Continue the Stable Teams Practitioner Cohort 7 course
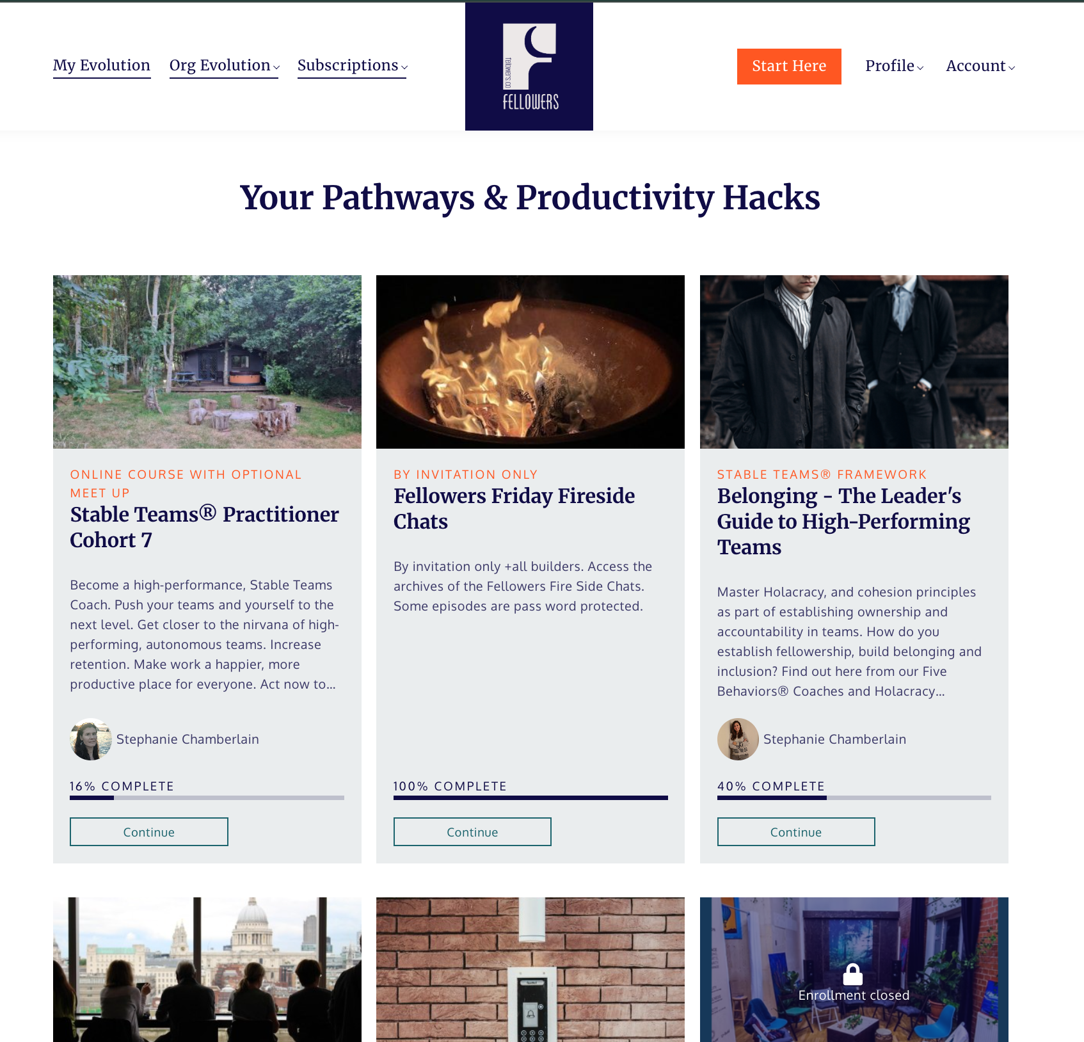Screen dimensions: 1084x1042 coord(149,832)
